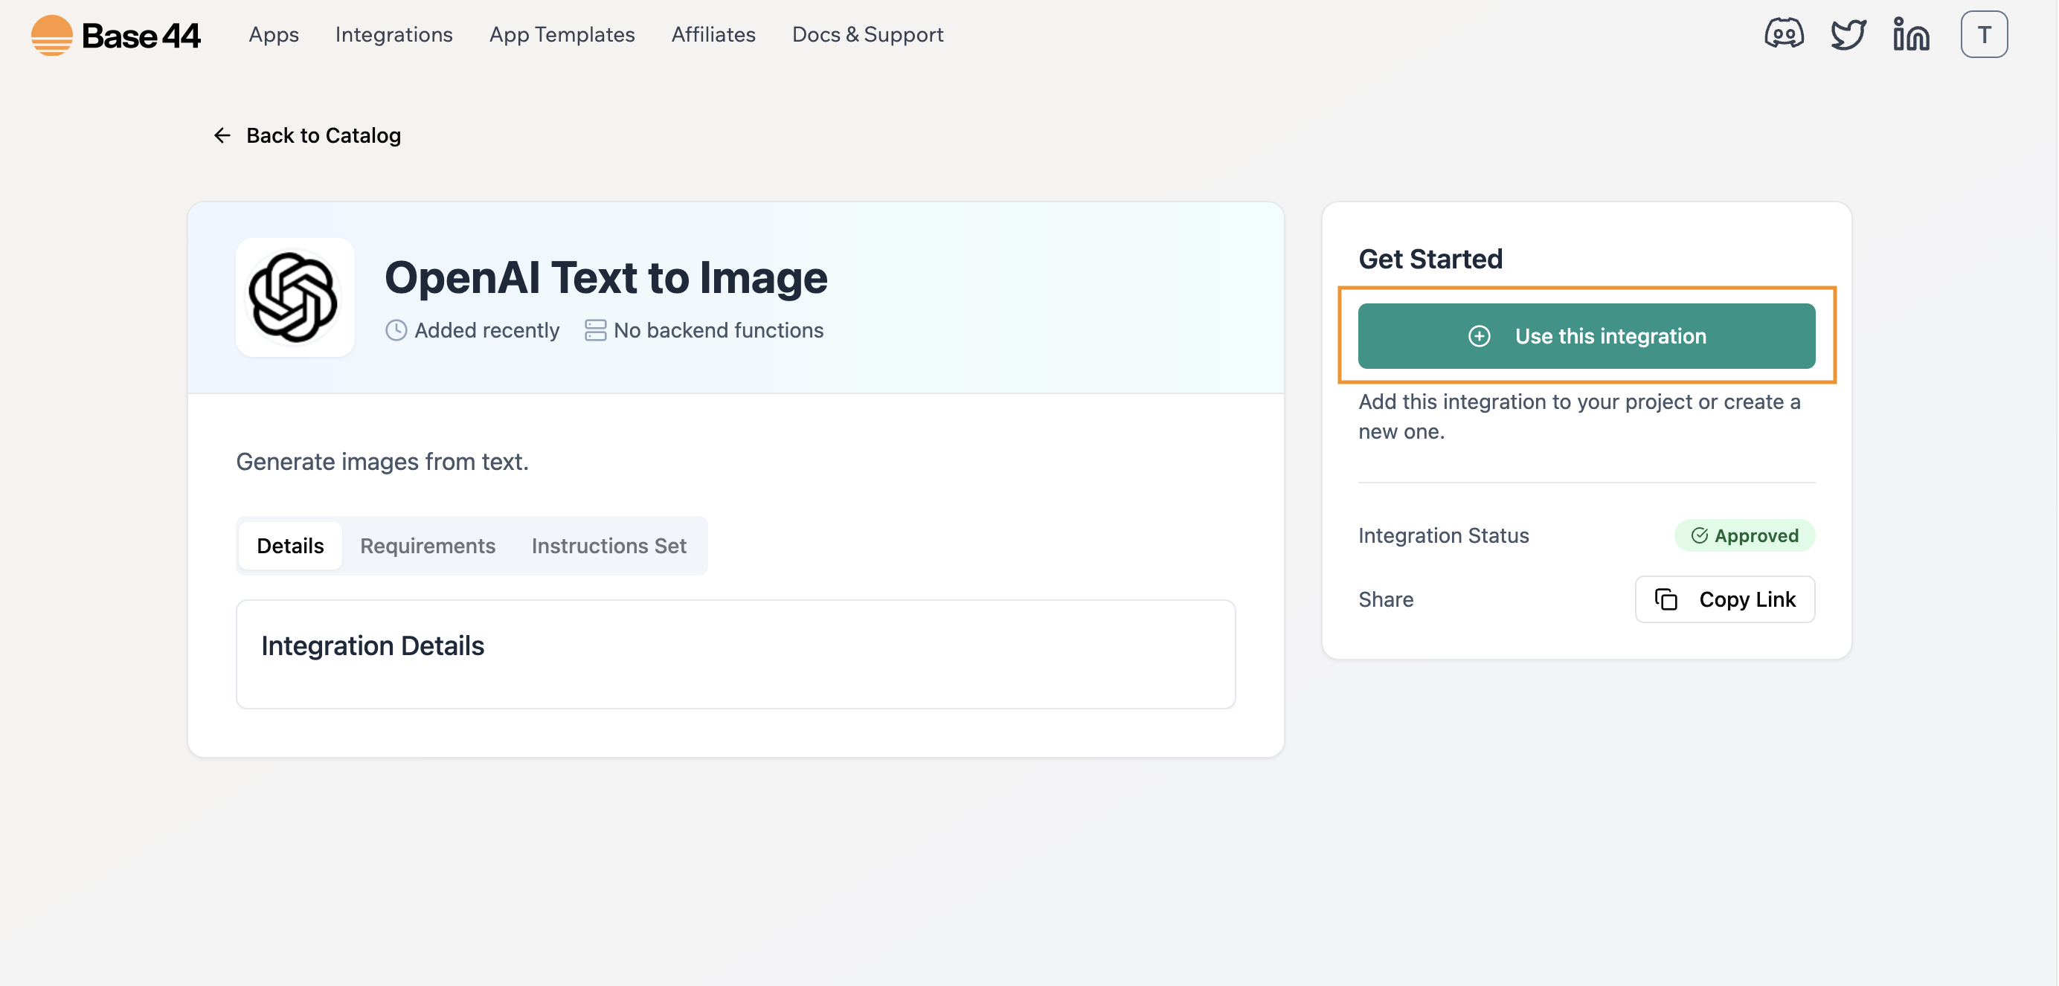Click the backend functions server icon

(x=594, y=330)
